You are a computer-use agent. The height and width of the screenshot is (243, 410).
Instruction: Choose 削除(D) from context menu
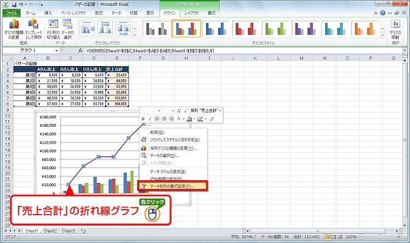(x=174, y=133)
